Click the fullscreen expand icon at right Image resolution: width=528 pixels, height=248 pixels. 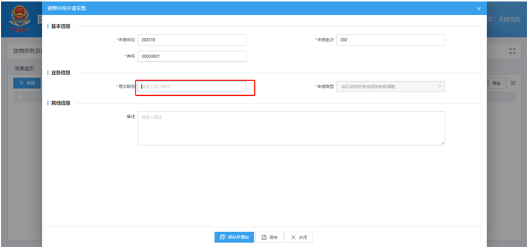(512, 52)
